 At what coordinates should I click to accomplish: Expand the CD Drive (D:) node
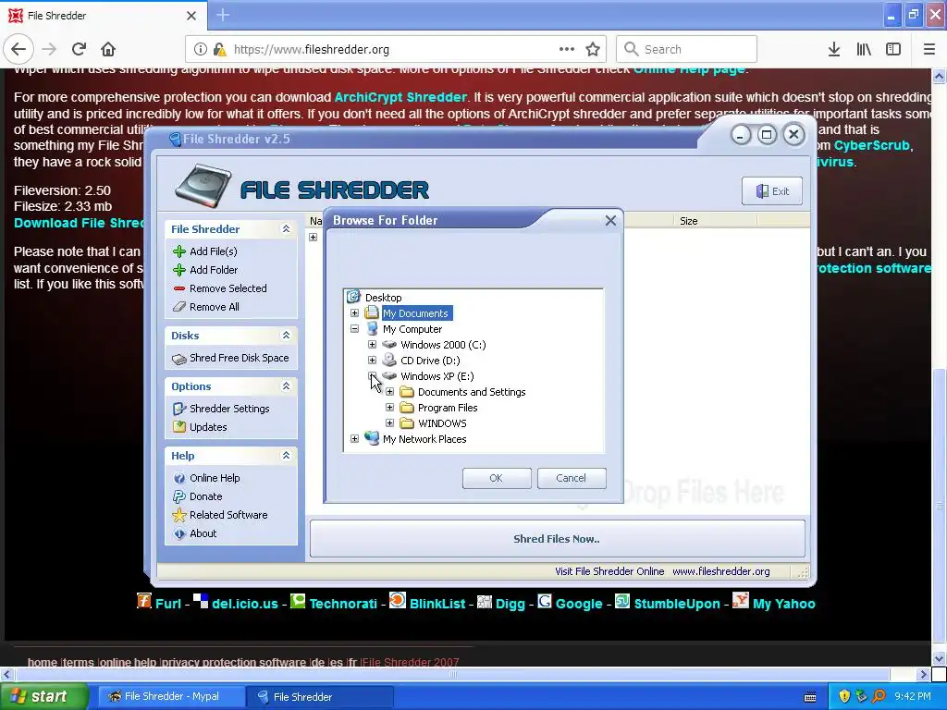coord(372,360)
